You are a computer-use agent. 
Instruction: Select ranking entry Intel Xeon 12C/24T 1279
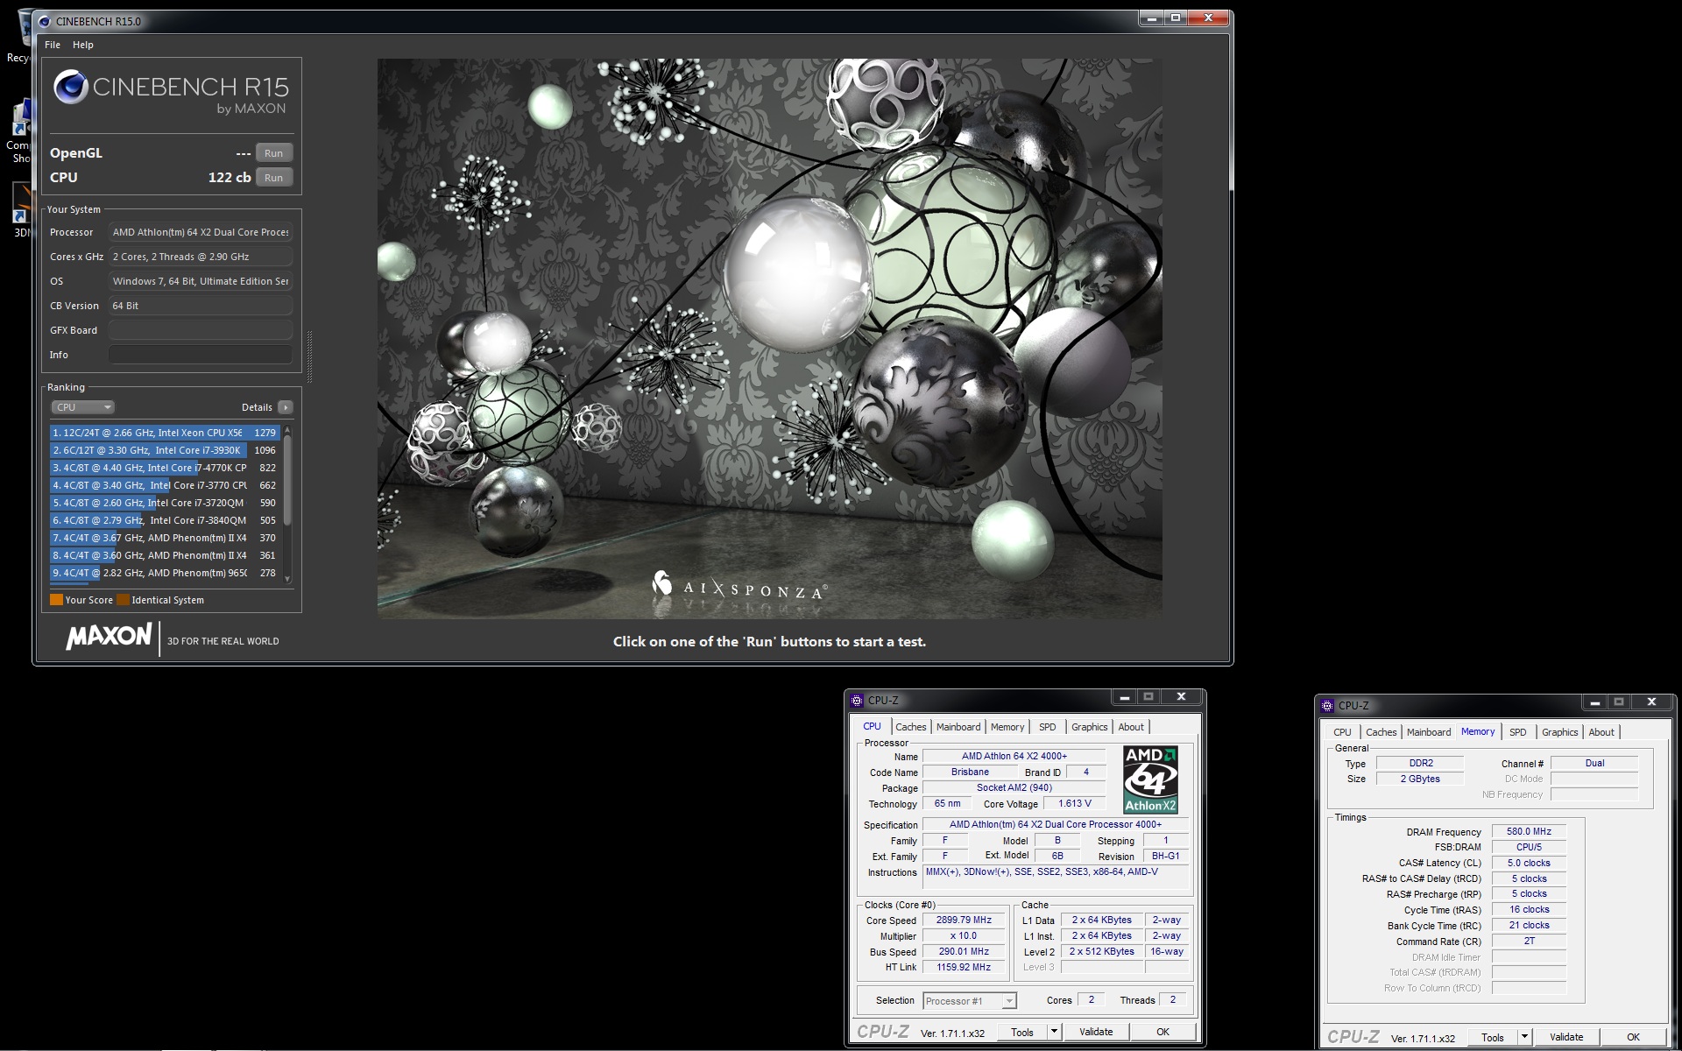(x=165, y=433)
